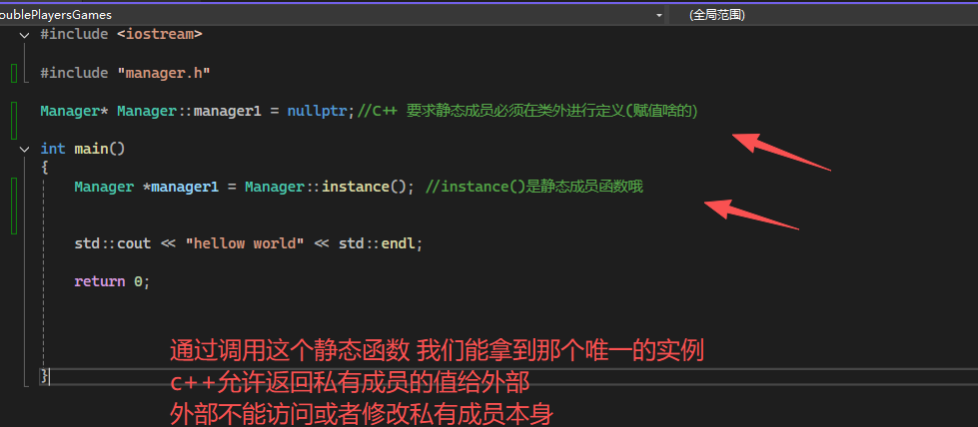Collapse the #include region fold chevron
The image size is (978, 427).
pyautogui.click(x=24, y=34)
